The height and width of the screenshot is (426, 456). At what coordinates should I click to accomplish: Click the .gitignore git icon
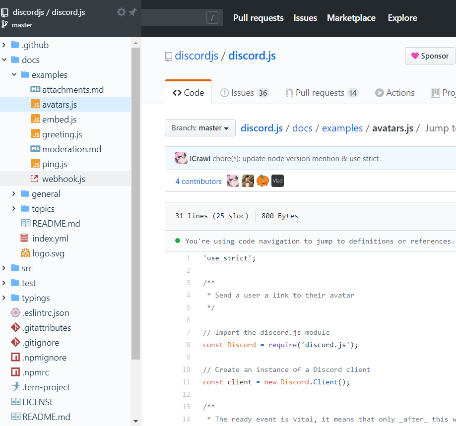pos(15,342)
